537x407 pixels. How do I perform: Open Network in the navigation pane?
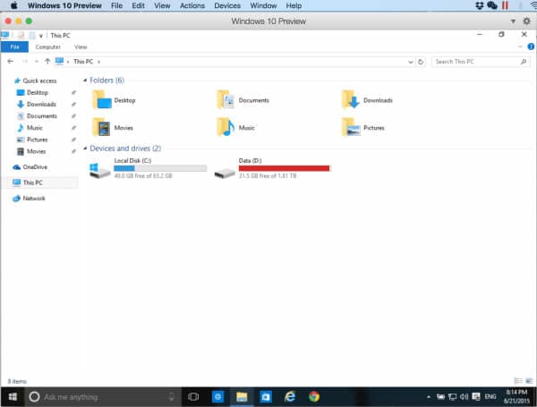pyautogui.click(x=29, y=199)
